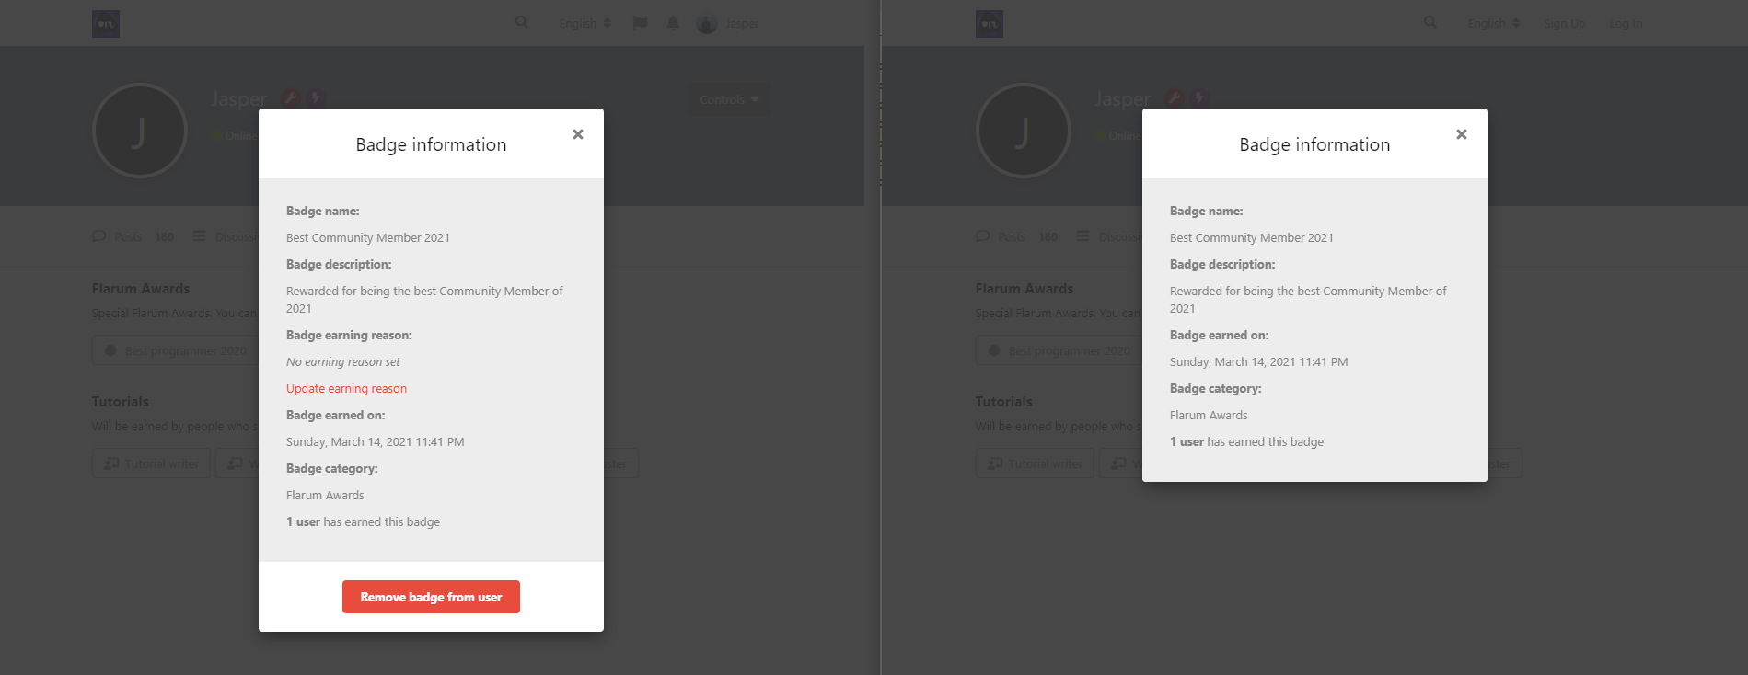
Task: Click Log In in right window header
Action: [1626, 23]
